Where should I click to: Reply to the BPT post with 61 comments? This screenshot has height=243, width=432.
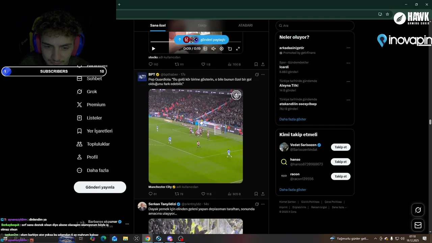153,194
